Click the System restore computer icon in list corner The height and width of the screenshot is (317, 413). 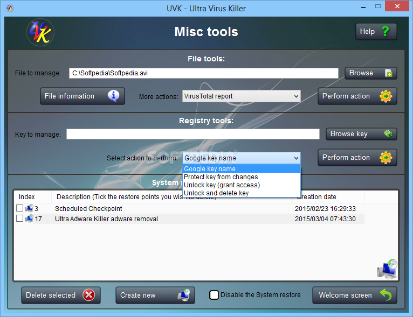point(387,269)
